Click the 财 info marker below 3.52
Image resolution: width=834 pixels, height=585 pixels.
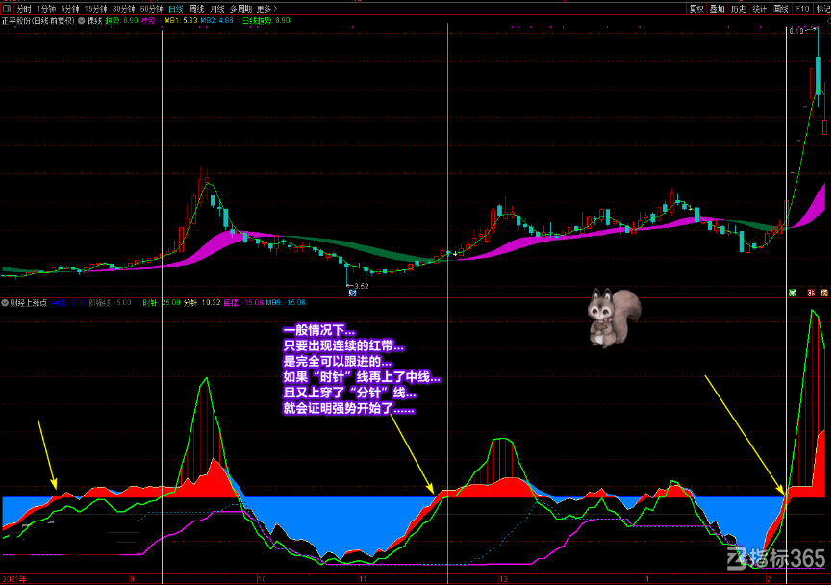tap(352, 293)
